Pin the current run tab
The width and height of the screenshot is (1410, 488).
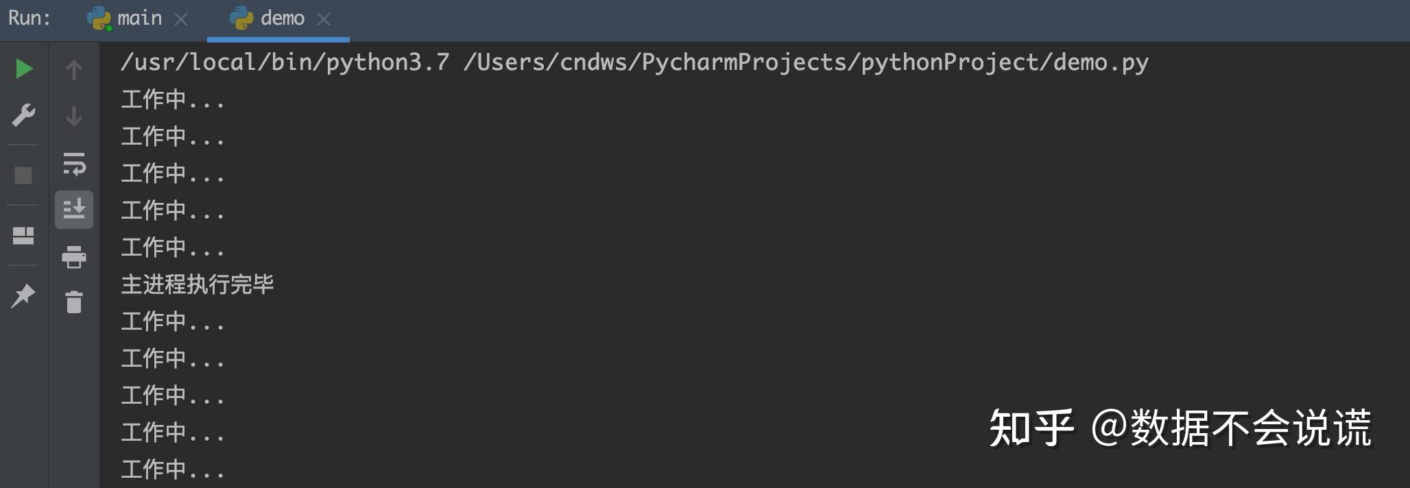23,296
